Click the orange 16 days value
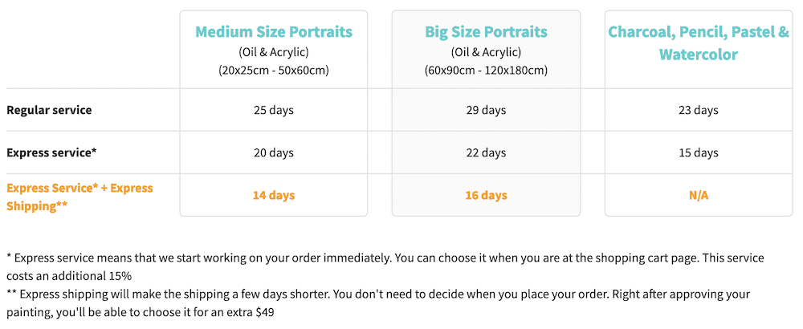The width and height of the screenshot is (803, 329). pyautogui.click(x=486, y=195)
